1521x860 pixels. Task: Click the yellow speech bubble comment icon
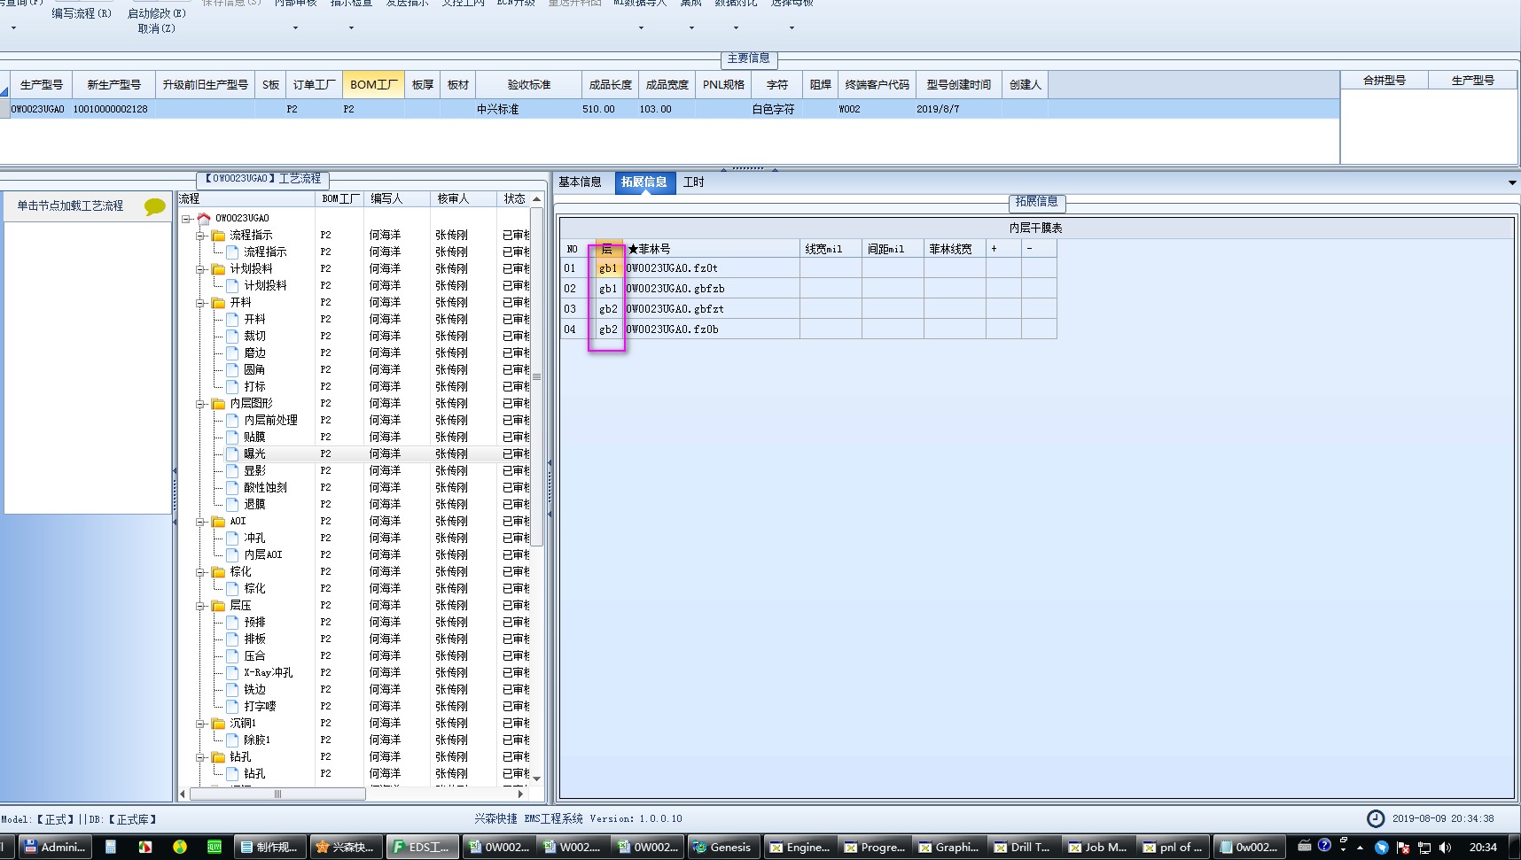[155, 206]
